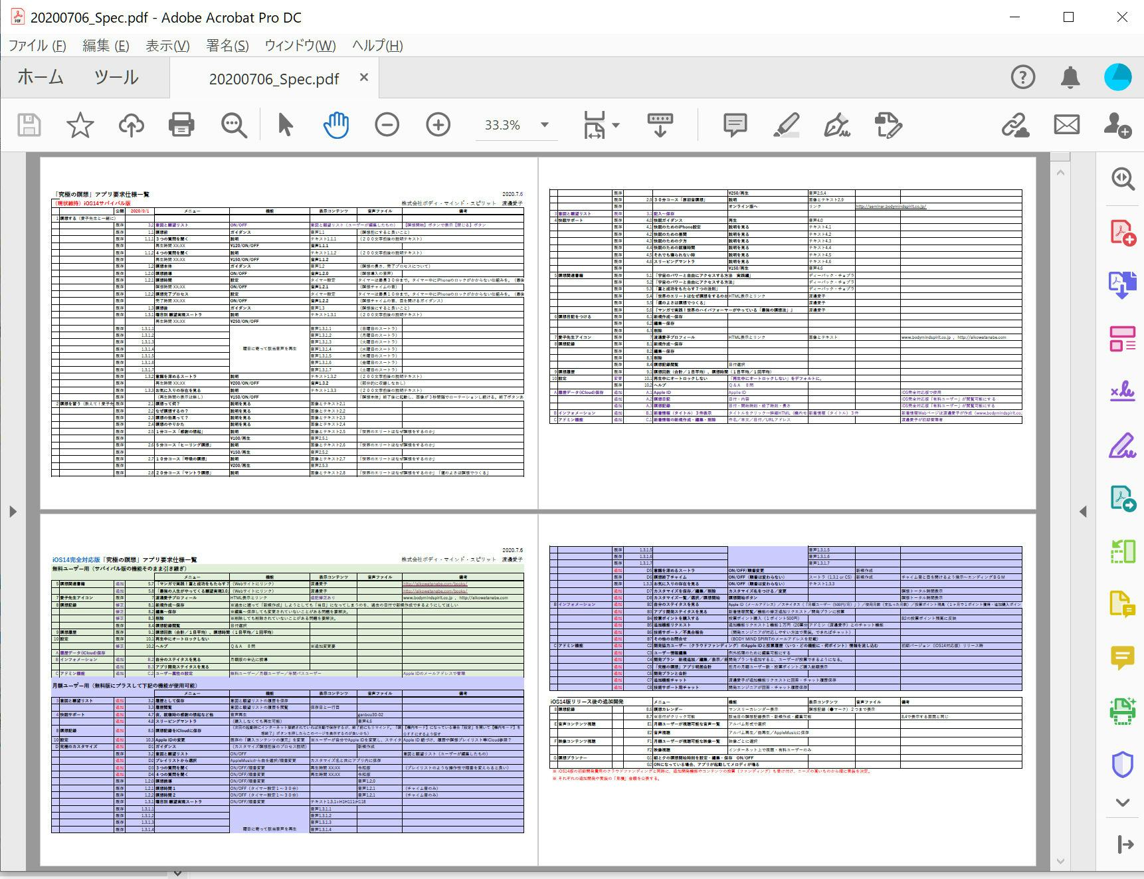Screen dimensions: 1144x879
Task: Expand the left navigation pane
Action: [x=13, y=511]
